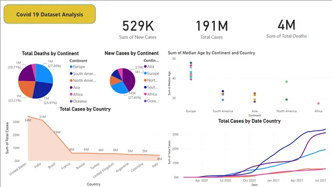This screenshot has width=332, height=187.
Task: Click the Jan 2021 date axis label
Action: click(x=273, y=180)
